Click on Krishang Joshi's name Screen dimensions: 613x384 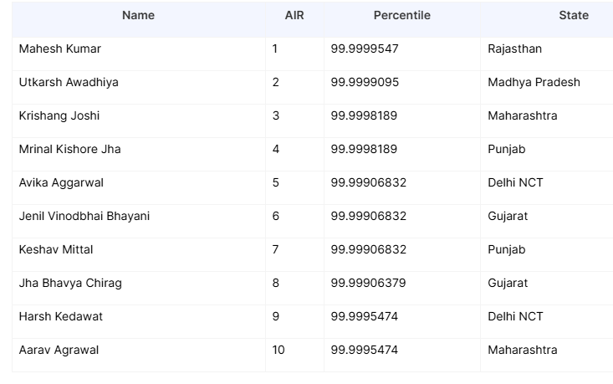59,115
